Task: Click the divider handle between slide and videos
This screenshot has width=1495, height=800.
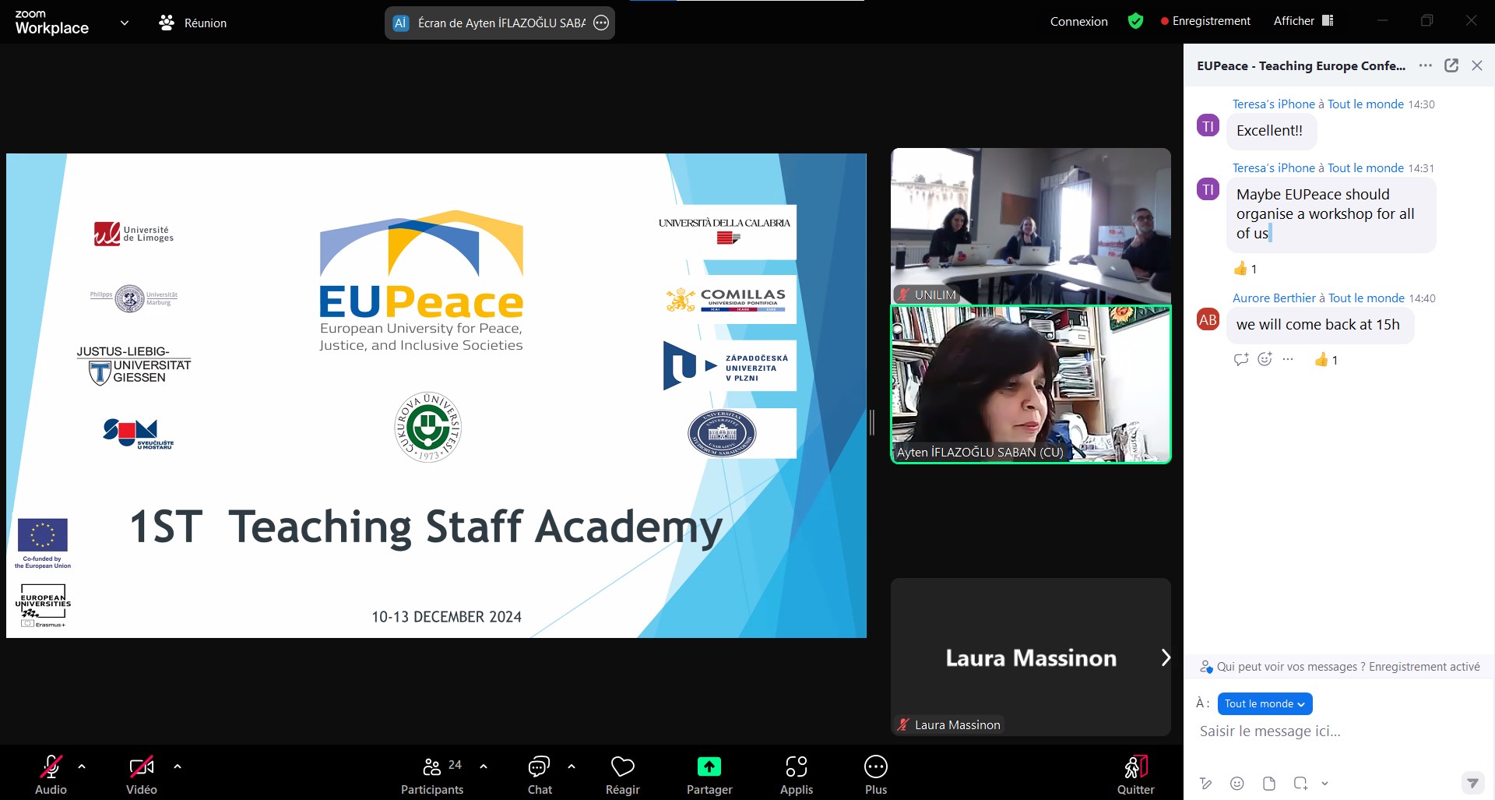Action: coord(871,421)
